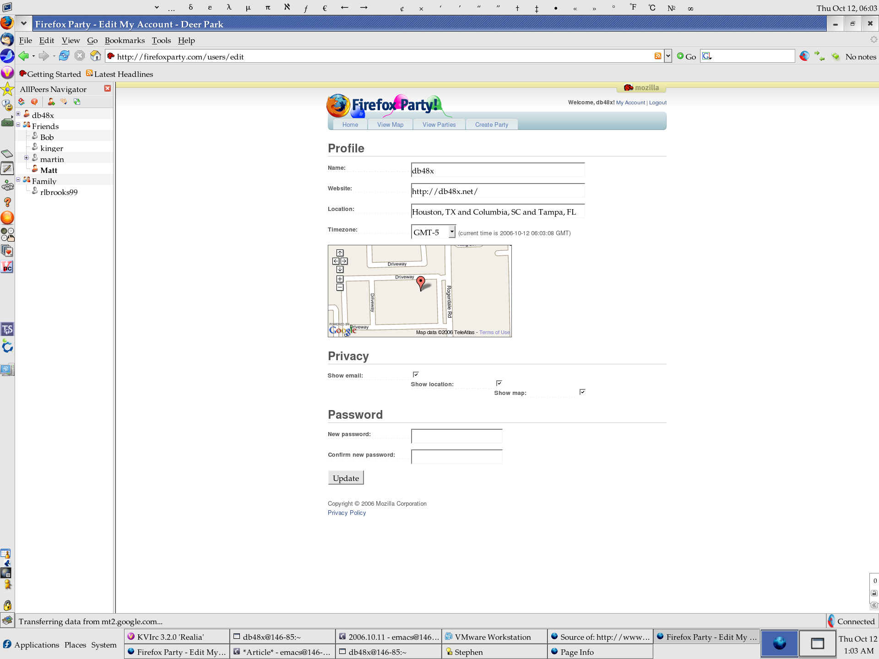Image resolution: width=879 pixels, height=659 pixels.
Task: Click the Update button
Action: pos(346,478)
